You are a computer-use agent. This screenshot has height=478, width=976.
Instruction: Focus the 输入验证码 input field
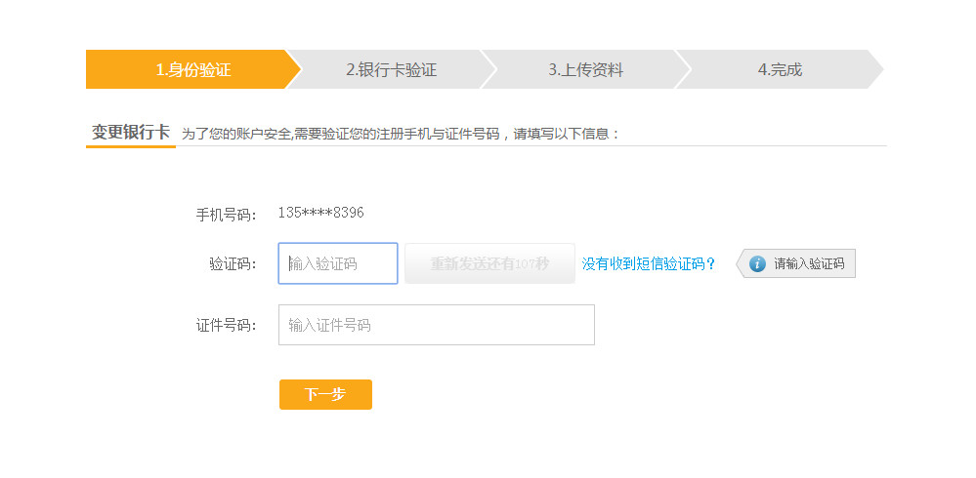point(338,263)
